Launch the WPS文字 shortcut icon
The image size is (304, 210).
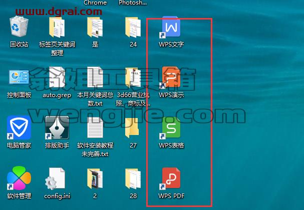click(x=170, y=27)
